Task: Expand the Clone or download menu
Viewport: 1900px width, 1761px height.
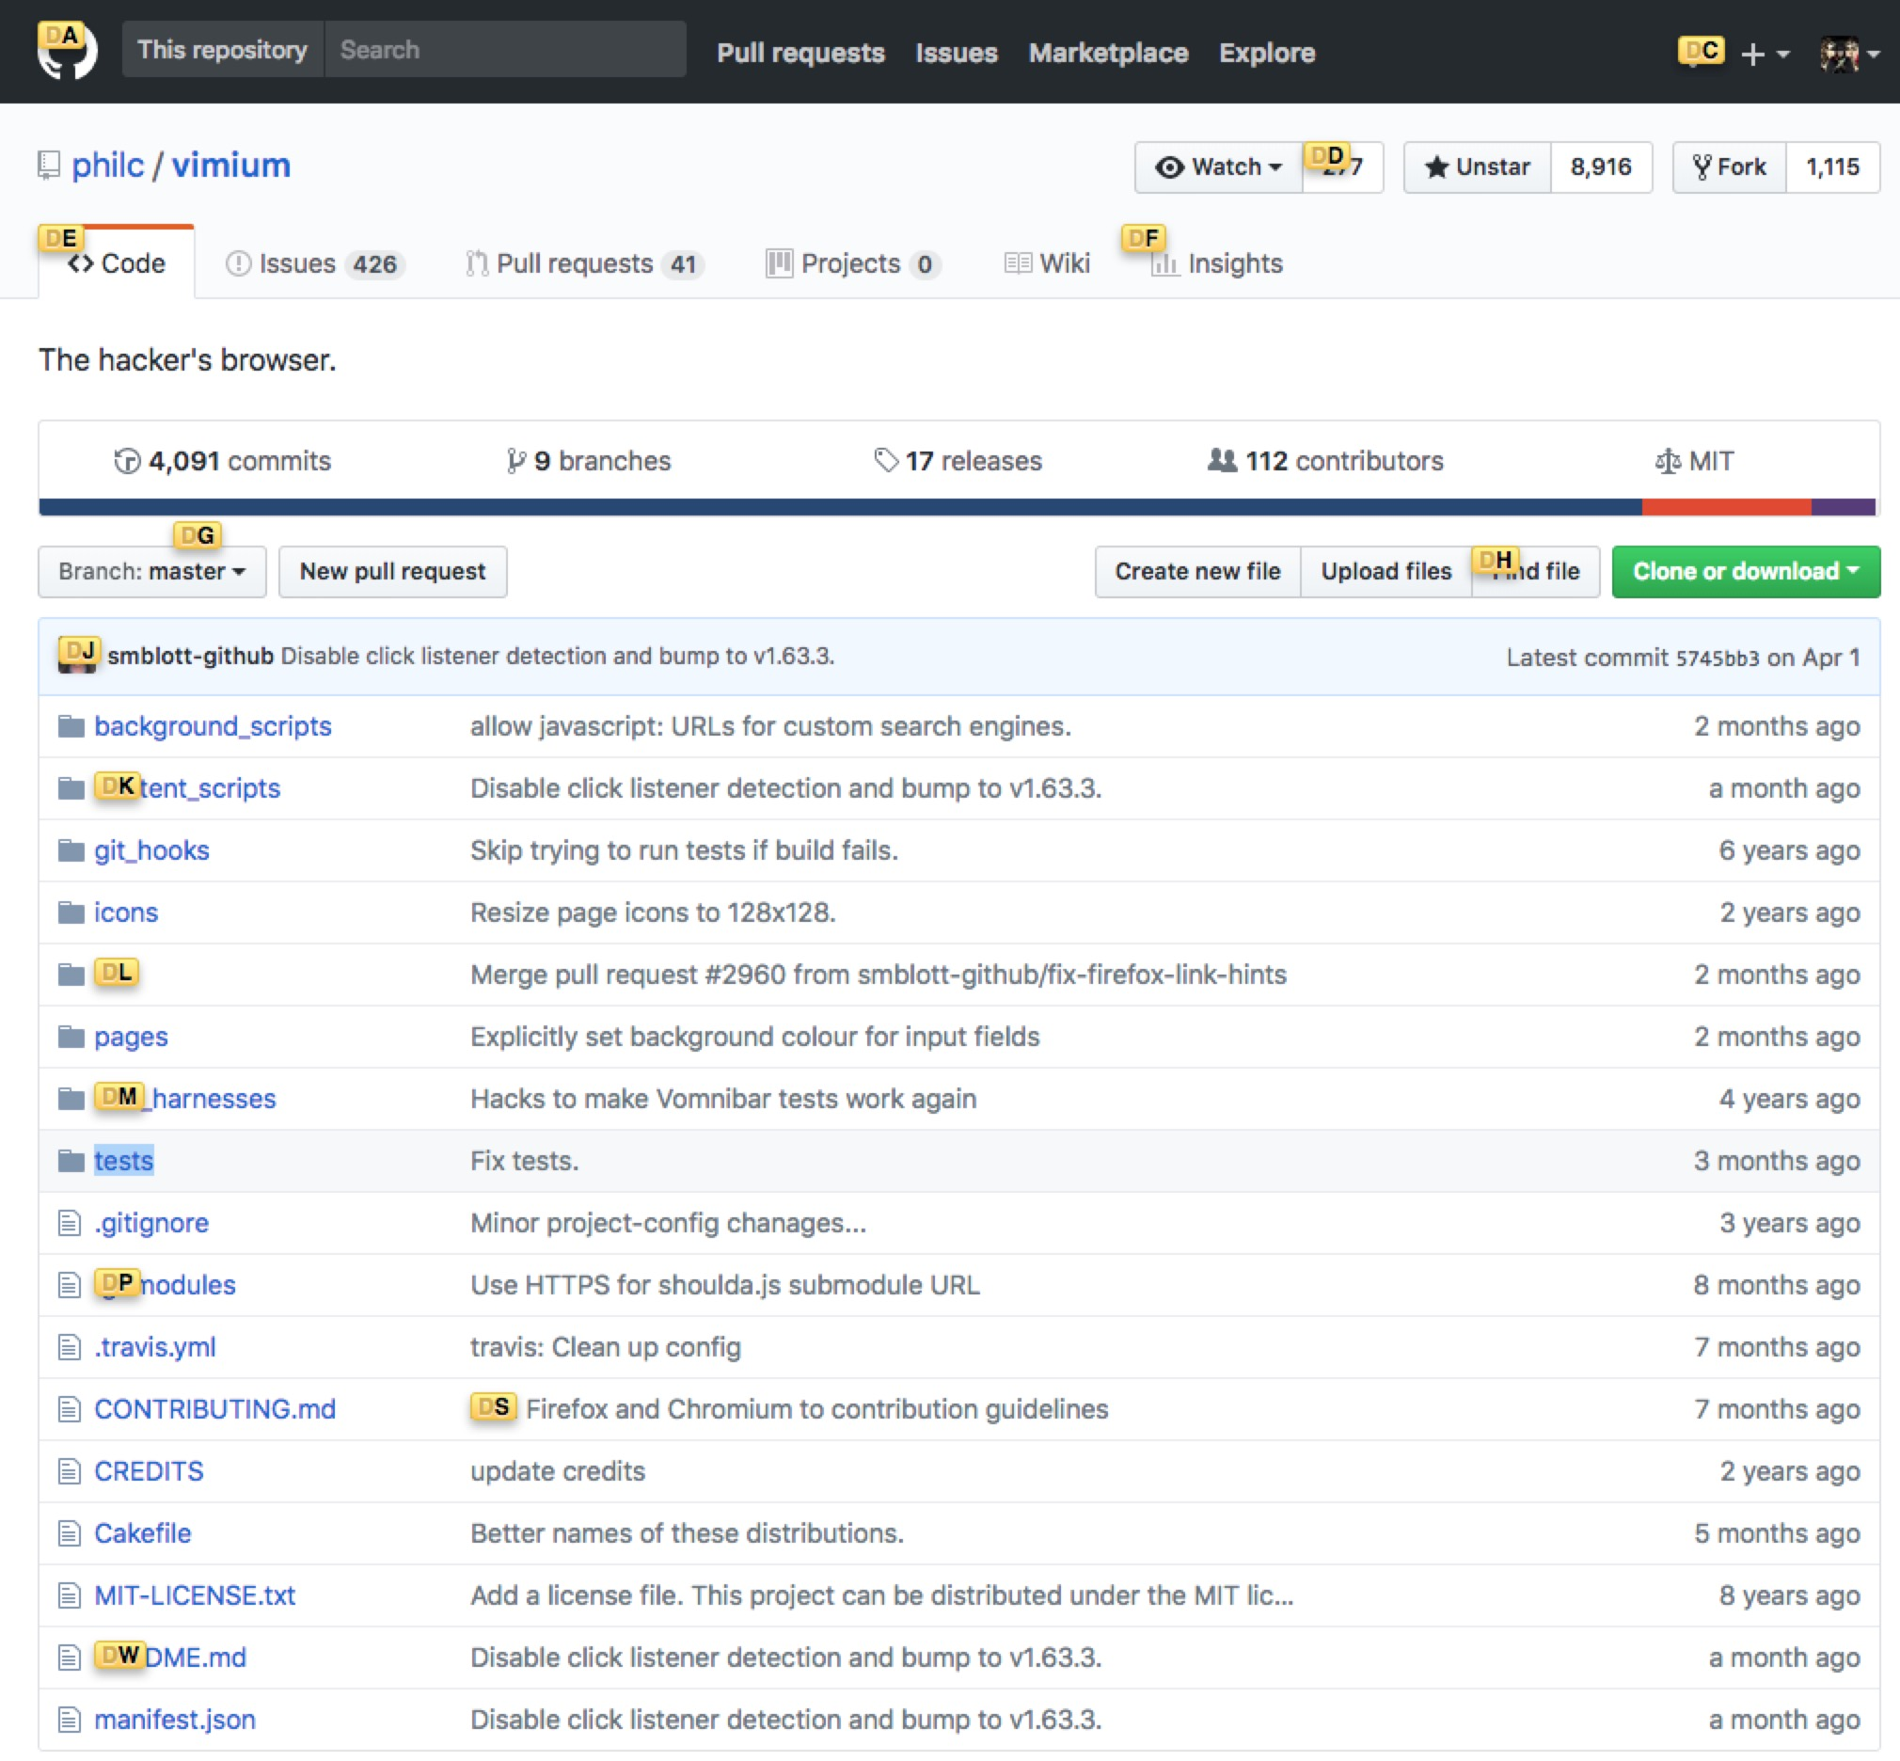Action: pos(1746,572)
